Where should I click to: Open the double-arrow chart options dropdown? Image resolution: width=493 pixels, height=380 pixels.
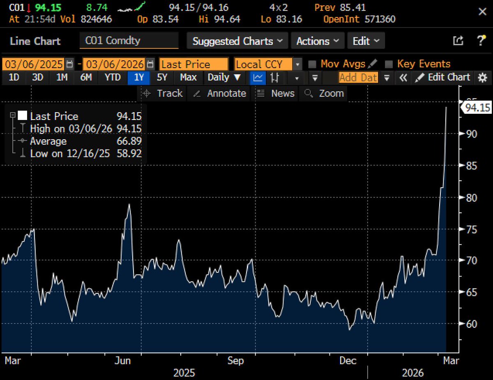(x=315, y=77)
